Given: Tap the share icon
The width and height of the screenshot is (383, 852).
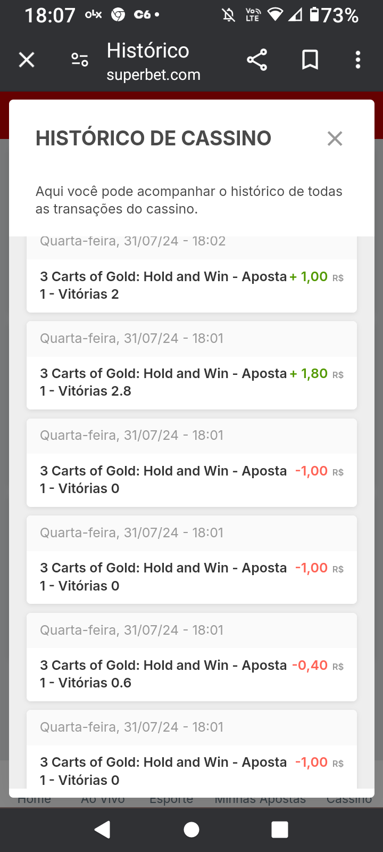Looking at the screenshot, I should coord(257,60).
